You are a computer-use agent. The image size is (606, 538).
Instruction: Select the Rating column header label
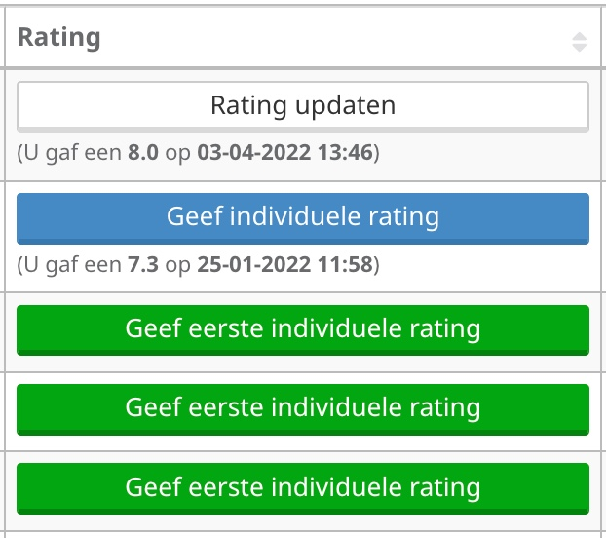(59, 38)
